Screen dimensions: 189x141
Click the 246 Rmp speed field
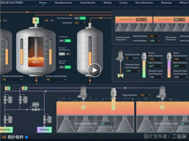49,21
